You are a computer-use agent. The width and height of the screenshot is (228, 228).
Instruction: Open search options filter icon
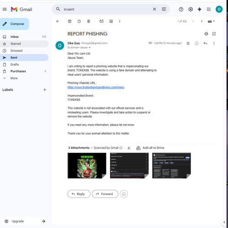click(164, 9)
